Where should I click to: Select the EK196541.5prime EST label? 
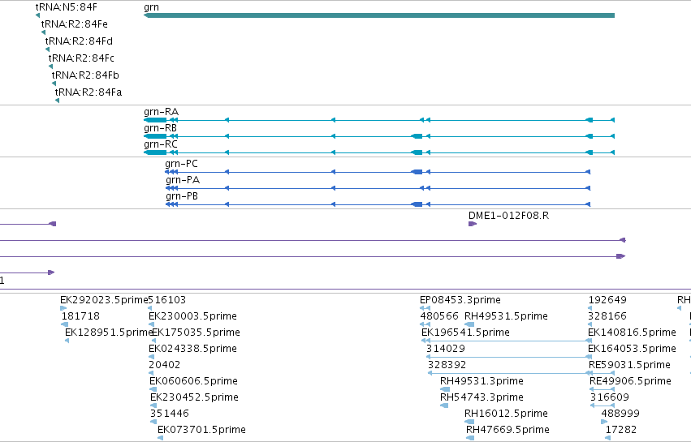465,333
